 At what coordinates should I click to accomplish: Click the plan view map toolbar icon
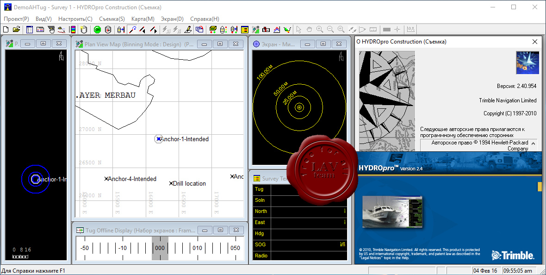[255, 30]
